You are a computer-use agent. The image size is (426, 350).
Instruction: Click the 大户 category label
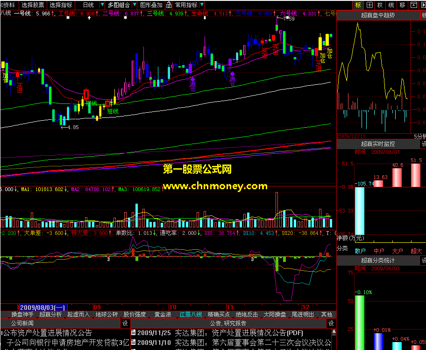click(x=397, y=251)
